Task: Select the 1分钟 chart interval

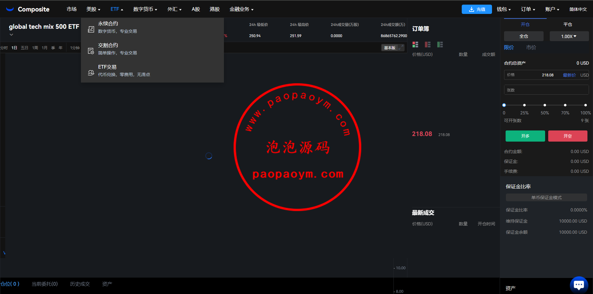Action: click(x=75, y=48)
